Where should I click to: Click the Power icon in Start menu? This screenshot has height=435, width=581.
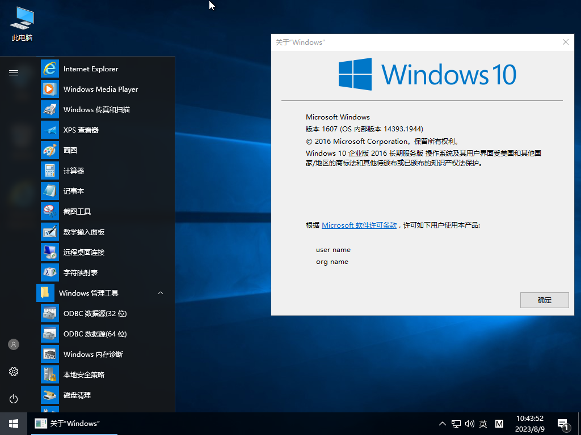click(14, 399)
